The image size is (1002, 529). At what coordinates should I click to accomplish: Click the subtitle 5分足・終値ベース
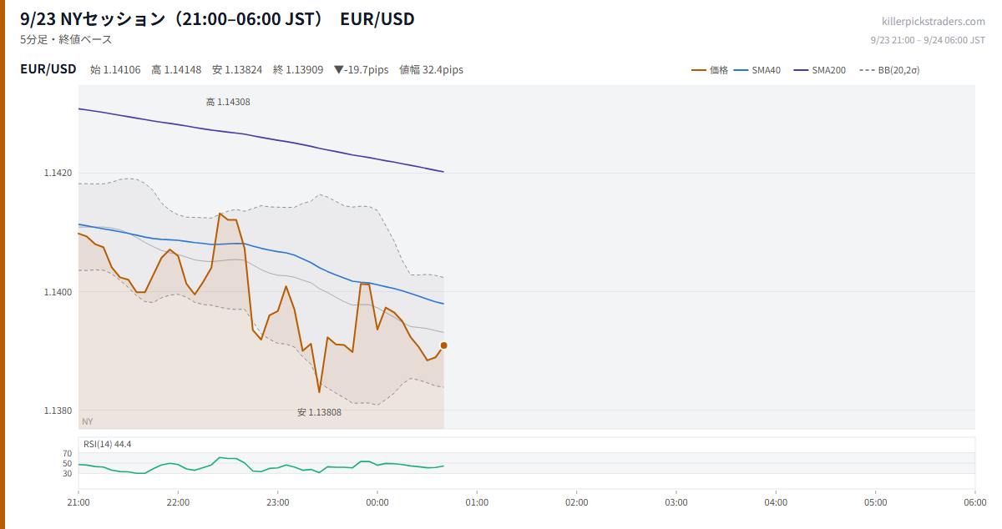click(66, 39)
